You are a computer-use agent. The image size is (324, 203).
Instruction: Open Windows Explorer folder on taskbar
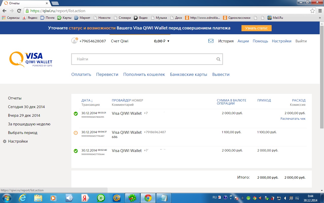38,198
